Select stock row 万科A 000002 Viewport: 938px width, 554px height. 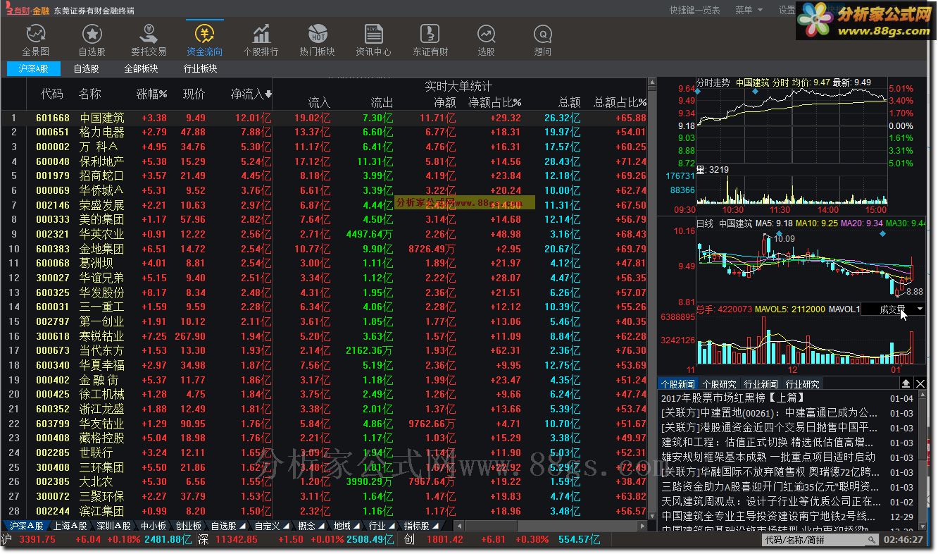[324, 147]
